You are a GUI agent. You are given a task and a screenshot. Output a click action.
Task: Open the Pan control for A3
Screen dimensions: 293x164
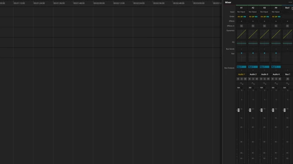(265, 57)
